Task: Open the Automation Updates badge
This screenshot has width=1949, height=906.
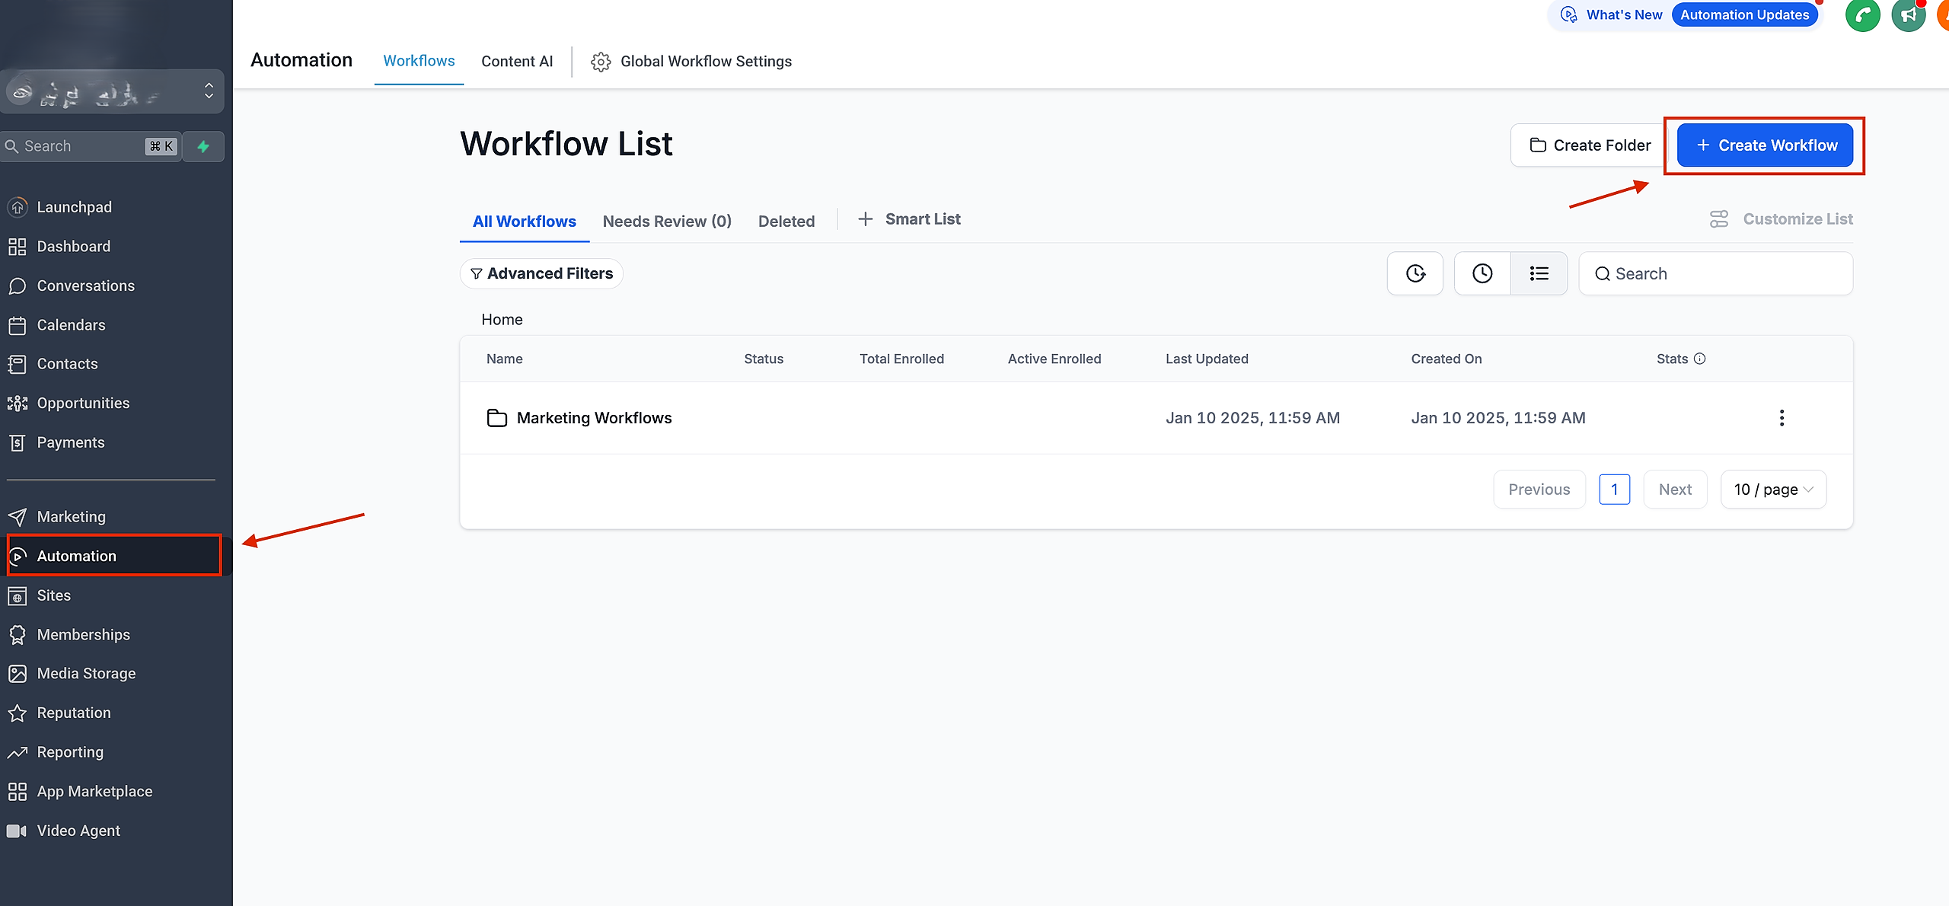Action: coord(1745,14)
